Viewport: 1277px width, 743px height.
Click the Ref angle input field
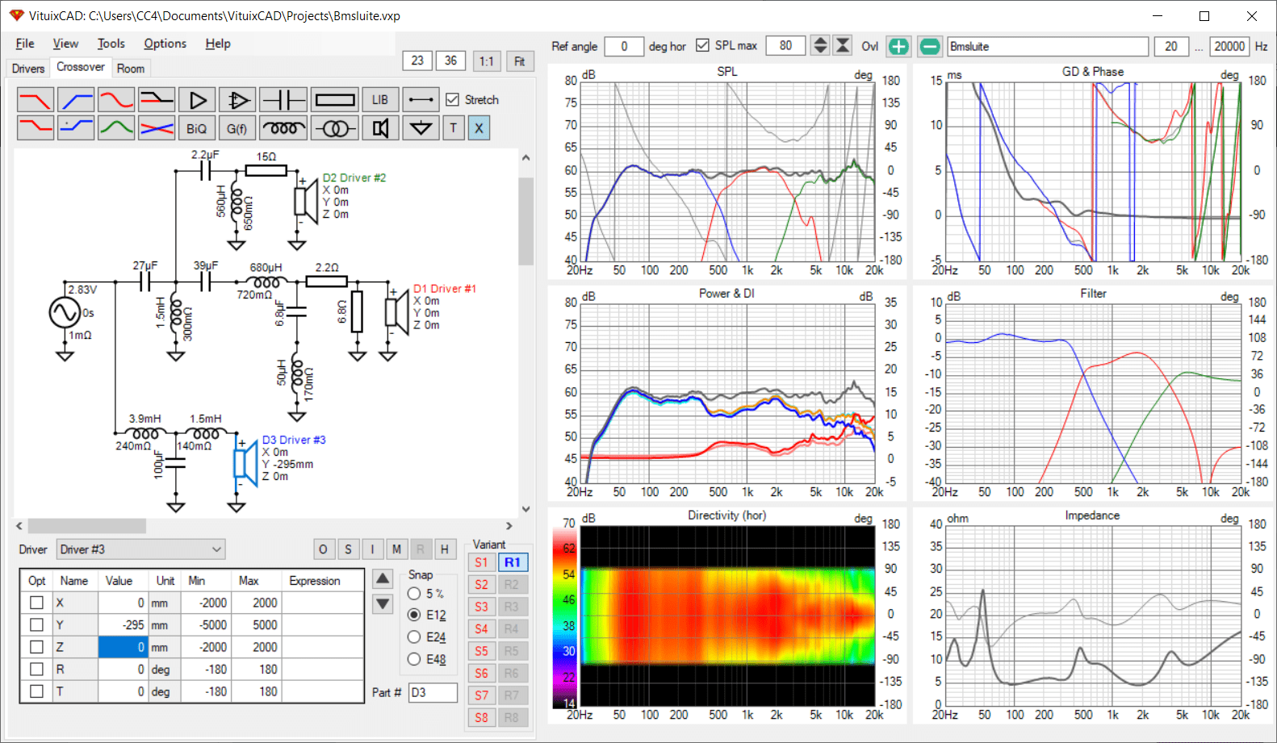tap(624, 46)
